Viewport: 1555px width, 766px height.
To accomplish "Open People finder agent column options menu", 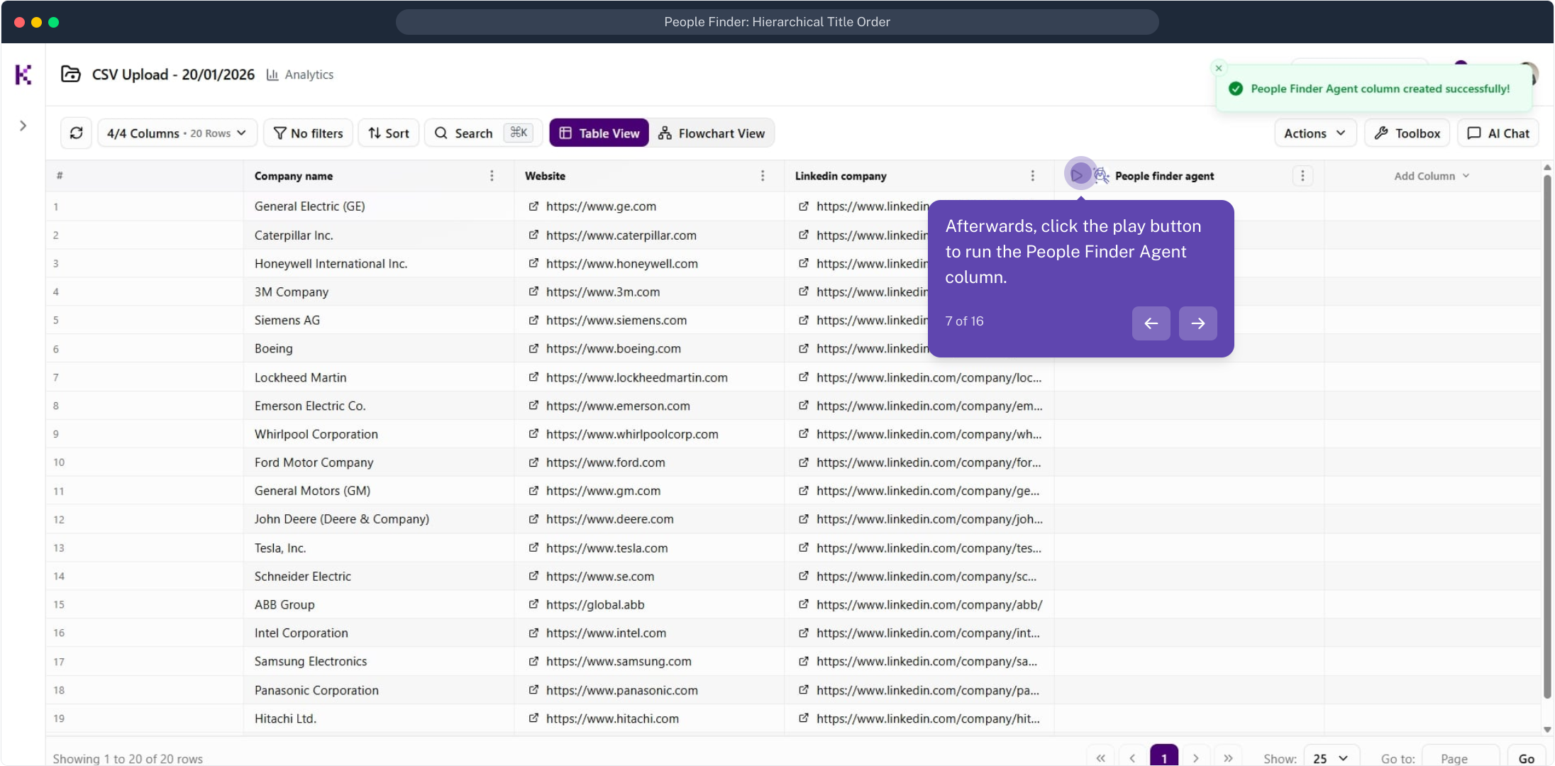I will 1302,176.
